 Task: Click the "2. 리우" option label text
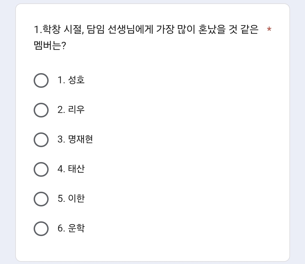pos(71,110)
